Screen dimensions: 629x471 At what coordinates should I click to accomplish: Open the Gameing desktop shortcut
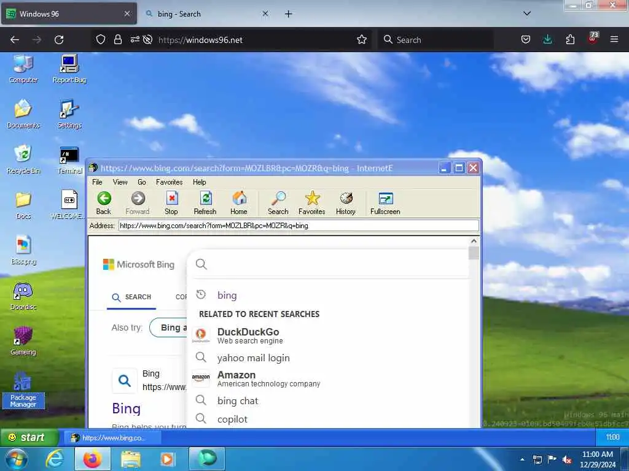pos(23,341)
